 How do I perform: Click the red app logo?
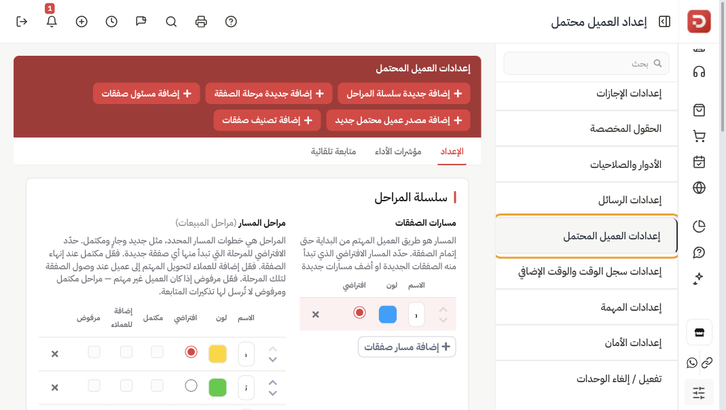(x=699, y=21)
